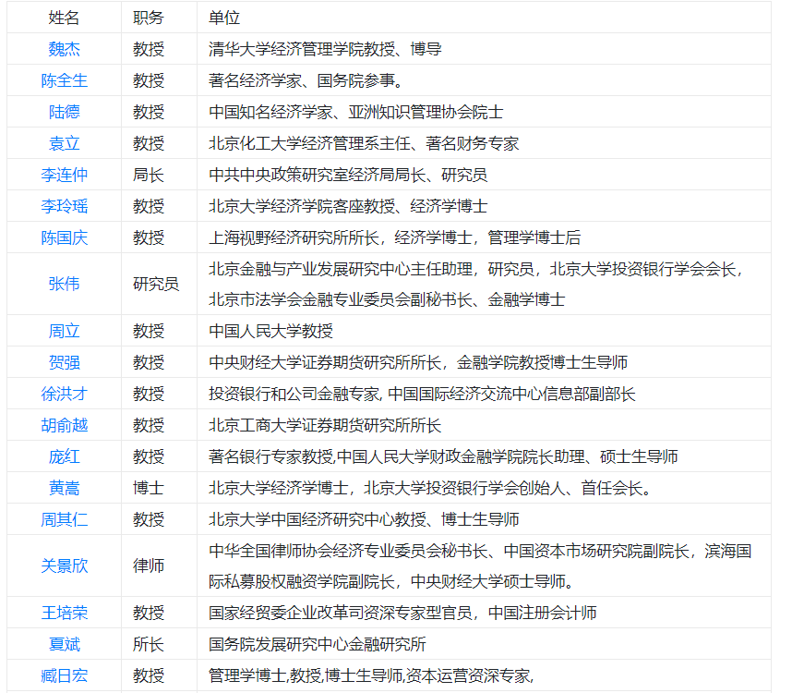The image size is (792, 693).
Task: Click the 黄嵩 name link
Action: 64,488
